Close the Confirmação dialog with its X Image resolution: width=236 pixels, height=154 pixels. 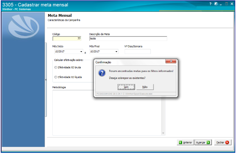click(171, 61)
